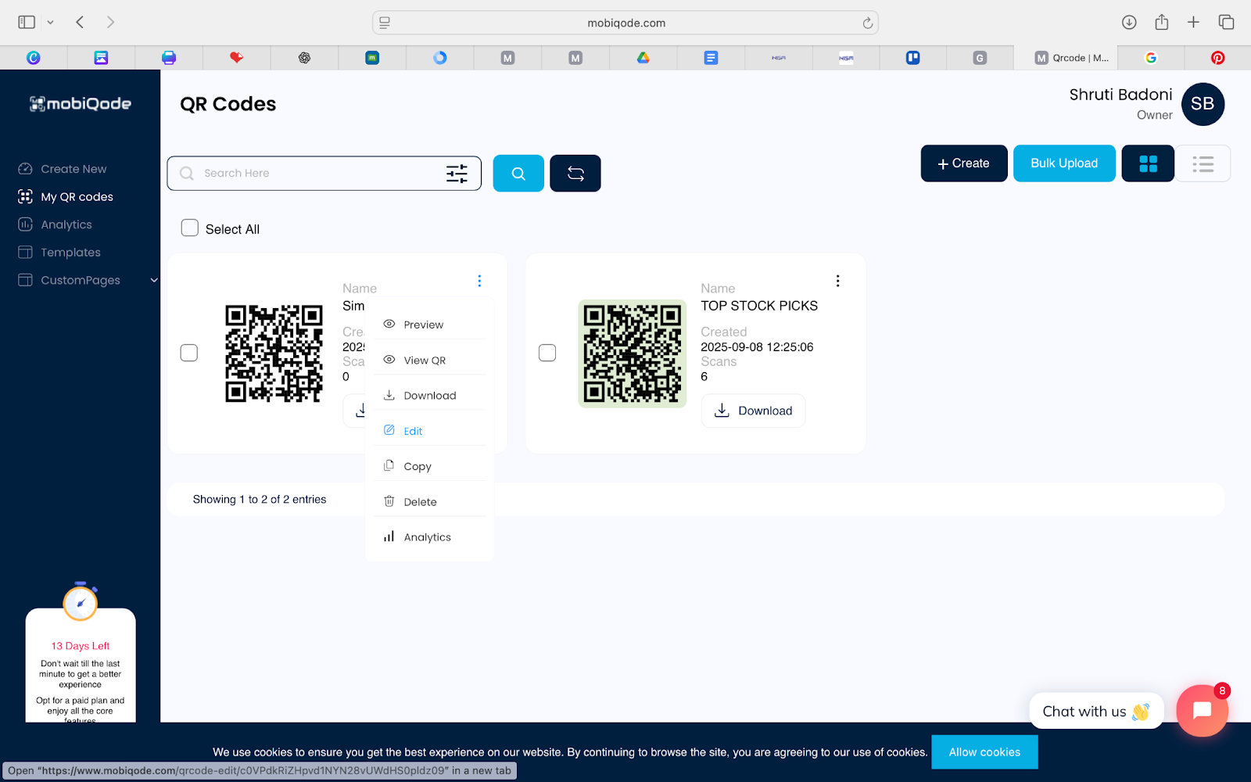Click the blue magnifying glass search icon
This screenshot has height=782, width=1251.
click(x=518, y=173)
